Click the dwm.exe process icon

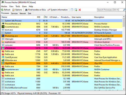pos(3,30)
